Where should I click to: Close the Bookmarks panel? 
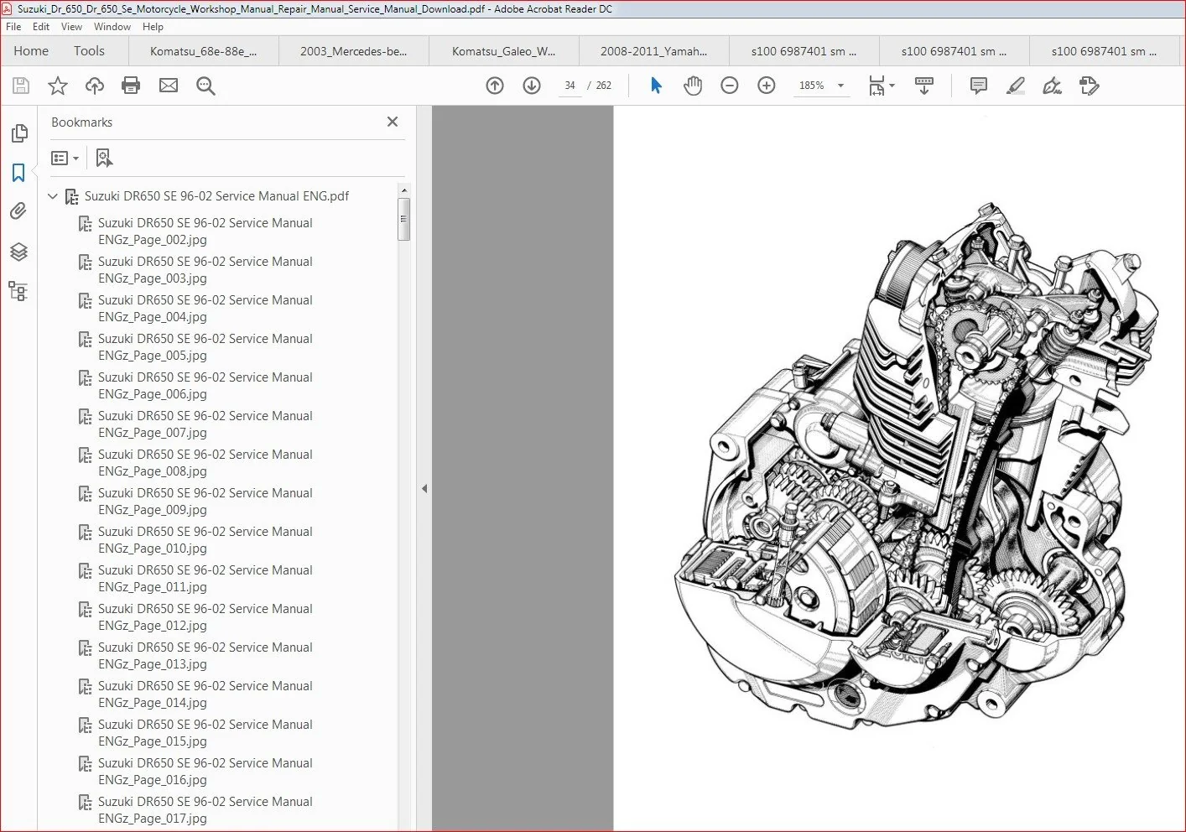click(393, 122)
